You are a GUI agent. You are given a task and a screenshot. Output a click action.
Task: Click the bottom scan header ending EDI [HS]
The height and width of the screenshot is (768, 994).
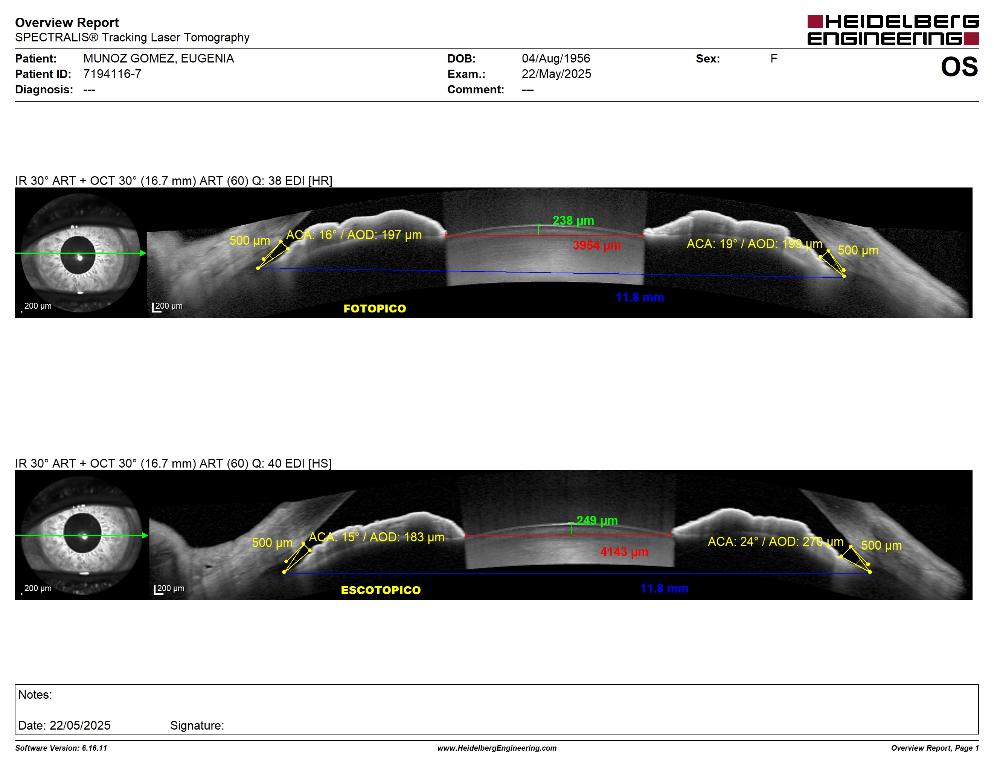(x=173, y=463)
